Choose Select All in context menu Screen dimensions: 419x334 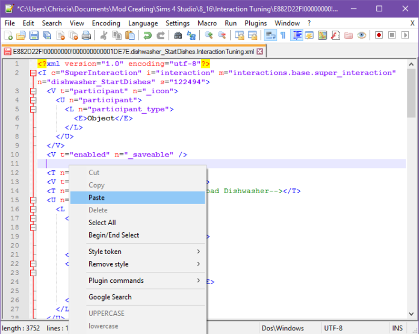pos(102,223)
